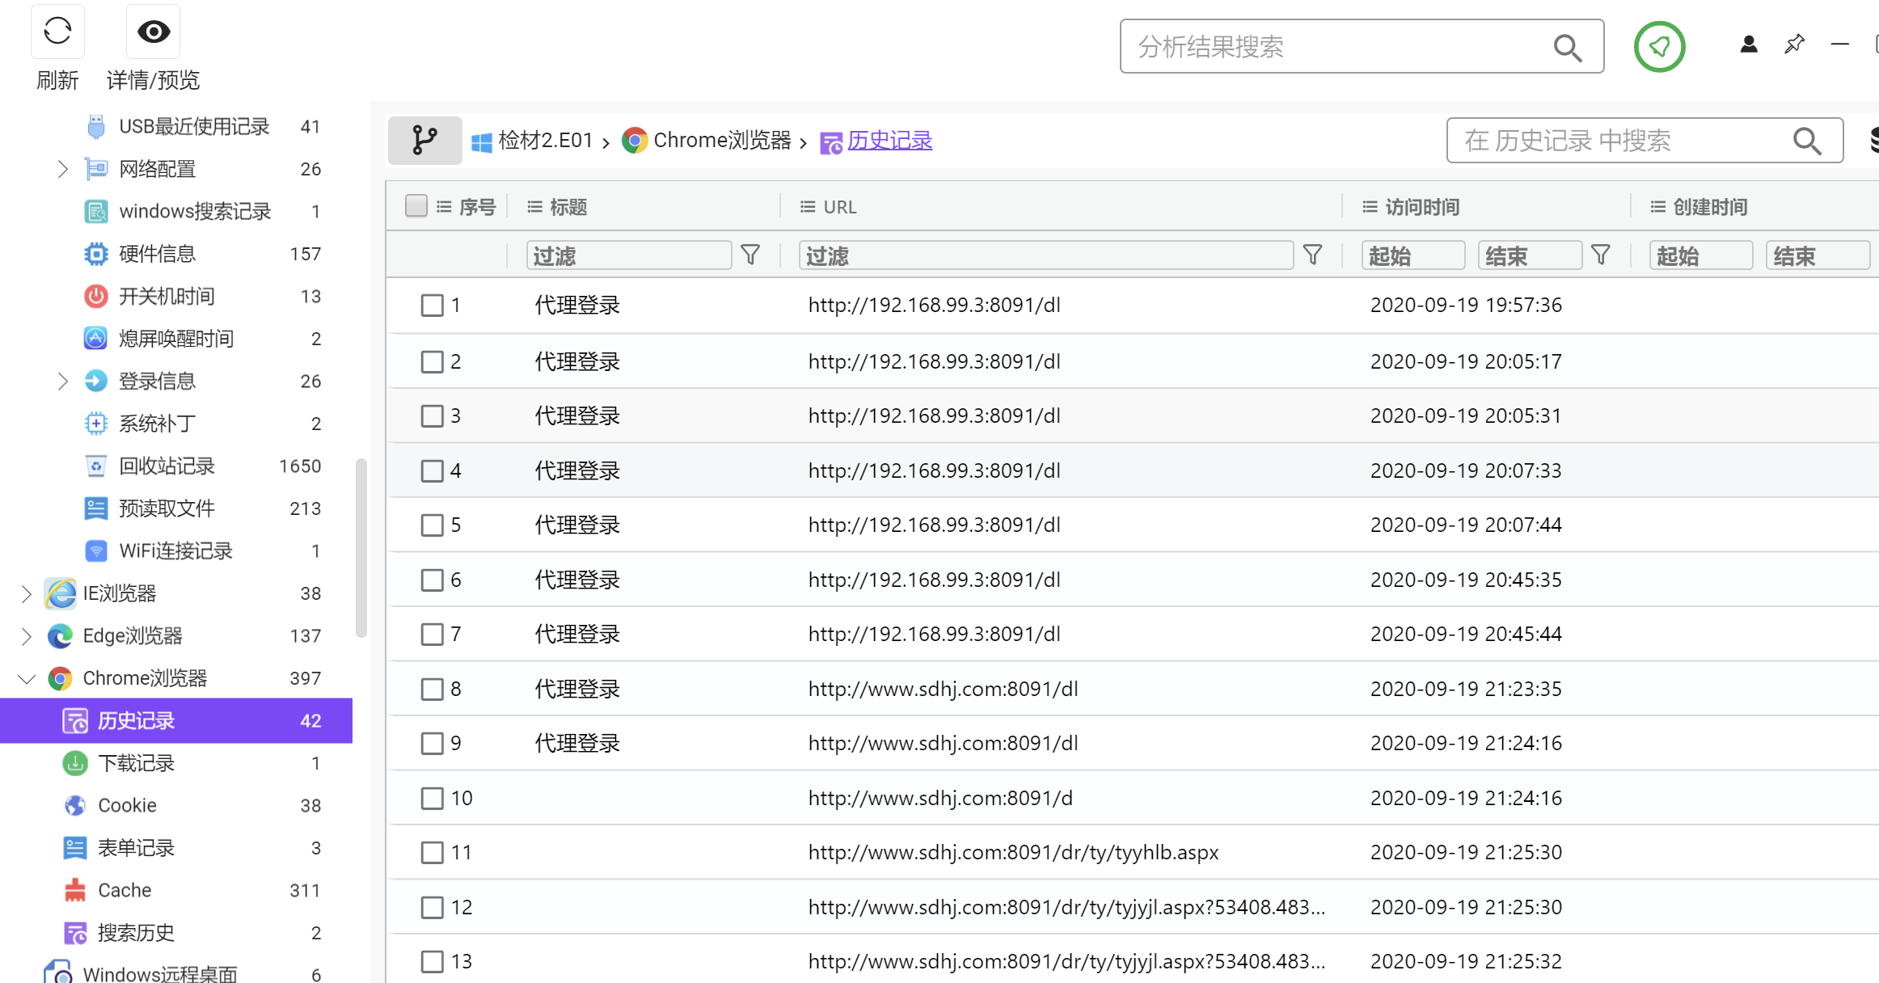This screenshot has width=1879, height=983.
Task: Click the URL column filter funnel icon
Action: tap(1313, 255)
